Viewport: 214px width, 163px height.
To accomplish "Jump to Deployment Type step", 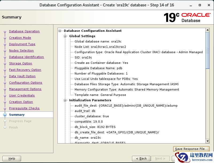I will 22,44.
